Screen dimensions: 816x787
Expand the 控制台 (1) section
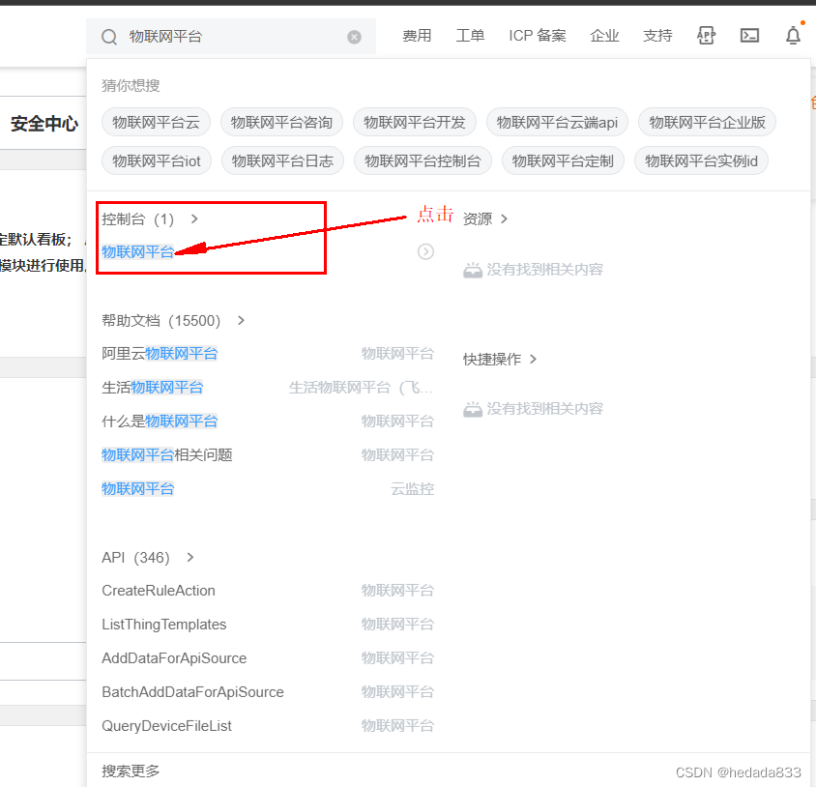(150, 219)
